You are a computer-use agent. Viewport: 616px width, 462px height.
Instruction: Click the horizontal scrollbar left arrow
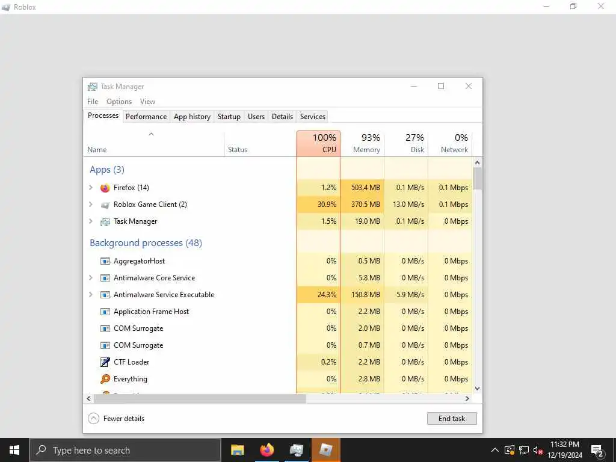point(88,398)
